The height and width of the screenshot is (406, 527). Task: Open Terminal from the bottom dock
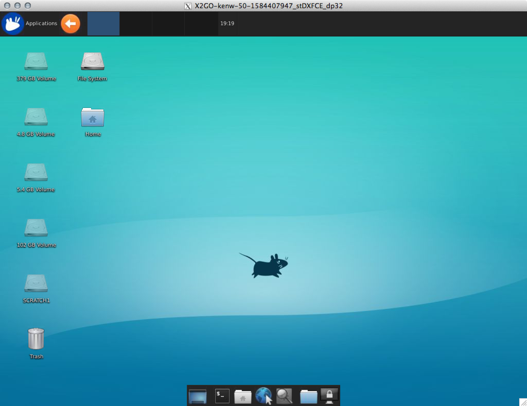(221, 396)
